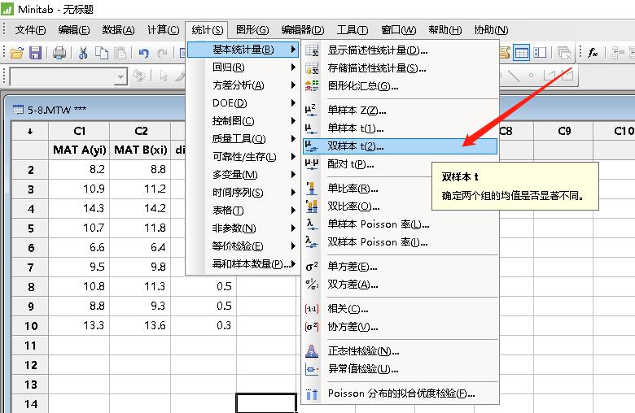This screenshot has width=635, height=413.
Task: Click the Print toolbar icon
Action: pos(59,53)
